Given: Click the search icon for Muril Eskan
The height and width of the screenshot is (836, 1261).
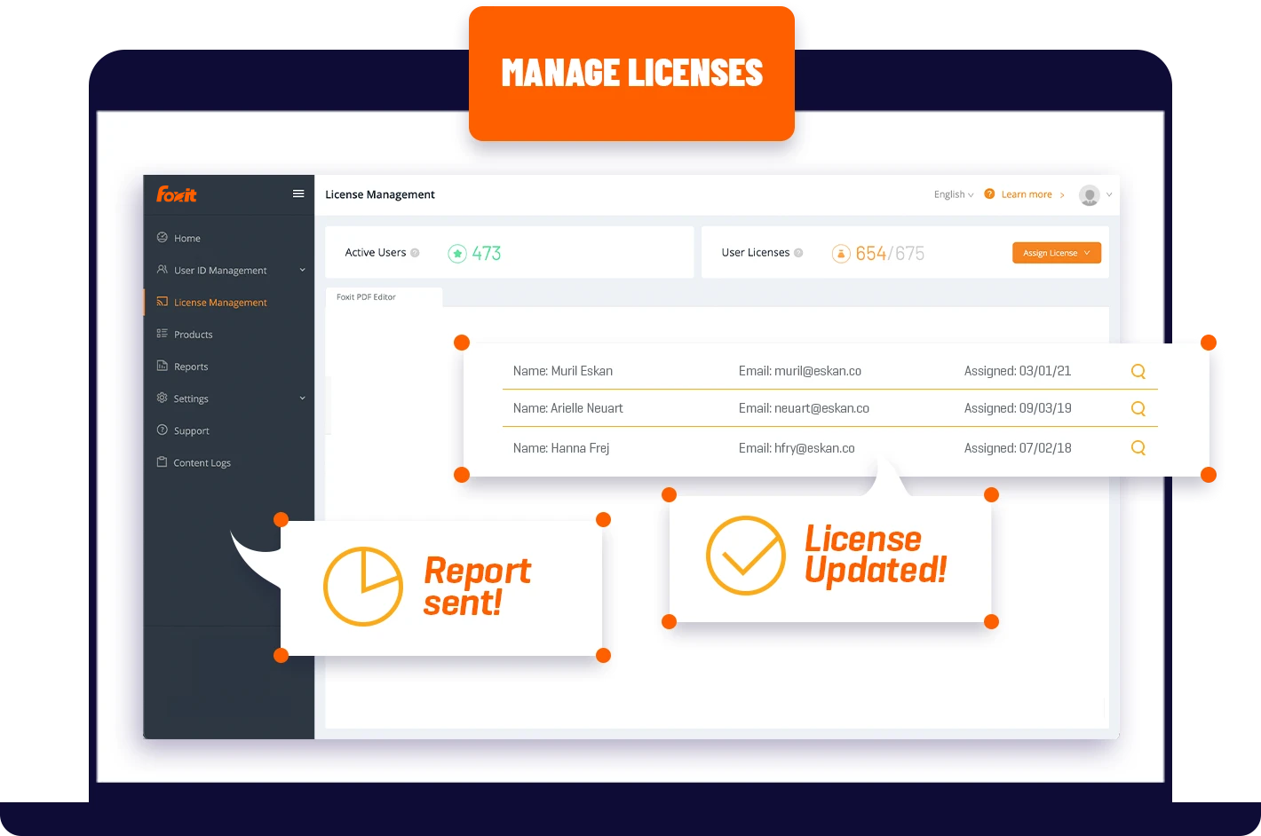Looking at the screenshot, I should tap(1138, 372).
